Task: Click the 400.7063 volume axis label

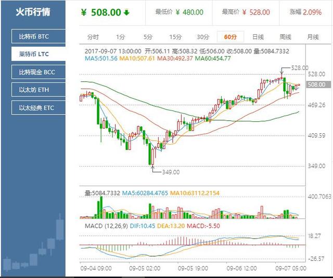Action: click(319, 197)
